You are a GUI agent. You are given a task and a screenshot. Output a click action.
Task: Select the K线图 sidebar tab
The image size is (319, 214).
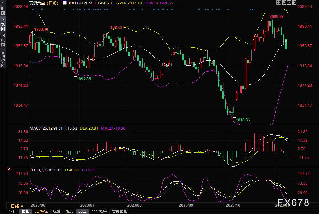click(x=3, y=24)
